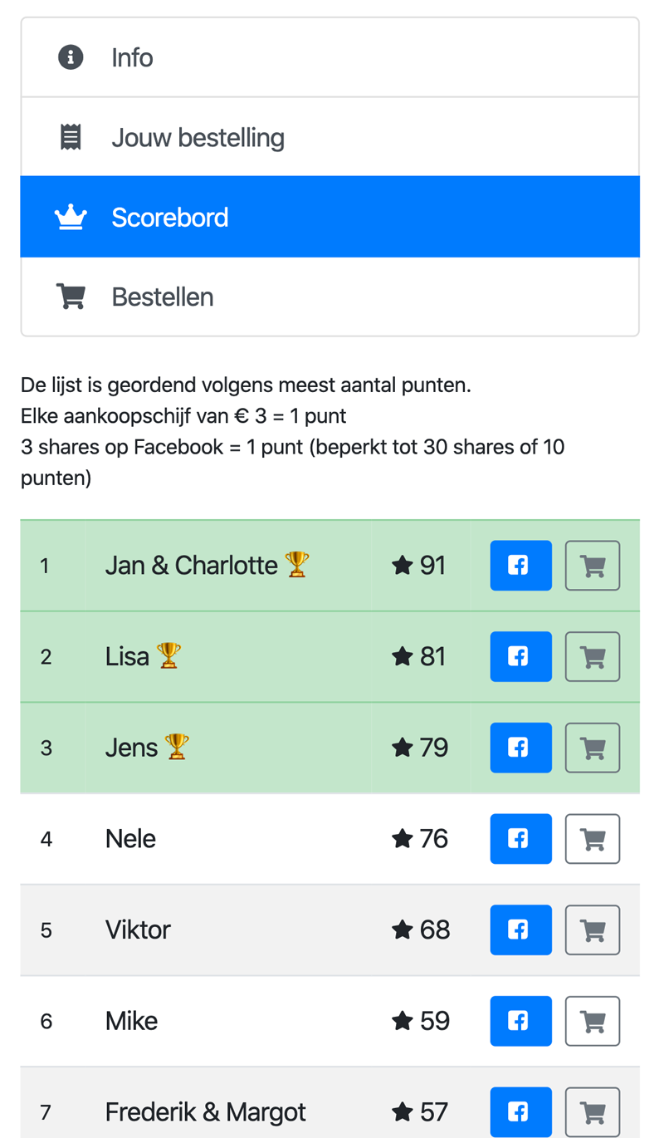Image resolution: width=664 pixels, height=1138 pixels.
Task: Go to Jouw bestelling
Action: click(330, 137)
